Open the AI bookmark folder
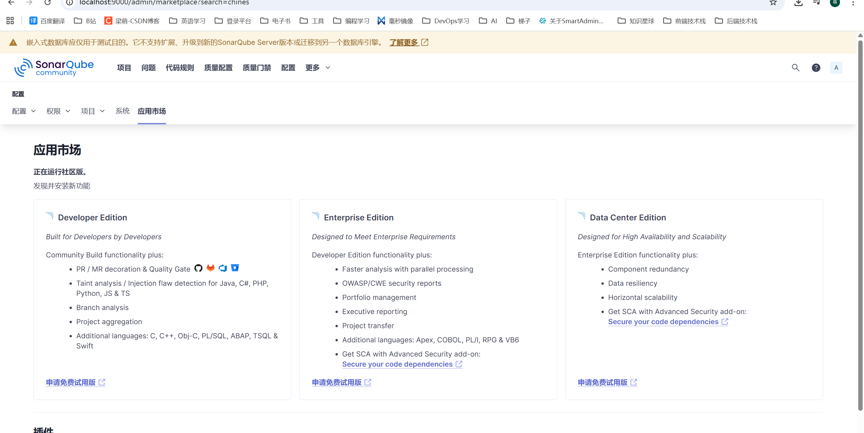This screenshot has height=433, width=864. 488,21
